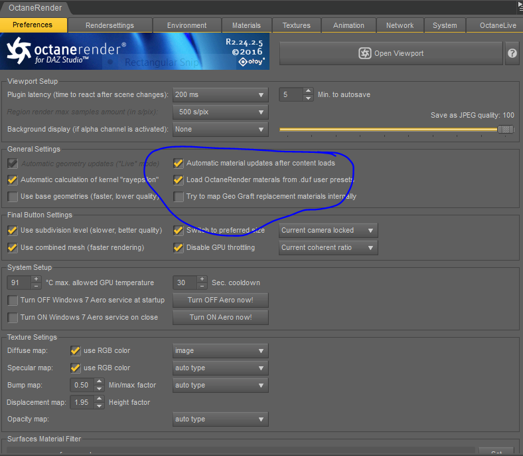Increase the Min. to autosave value

[308, 91]
